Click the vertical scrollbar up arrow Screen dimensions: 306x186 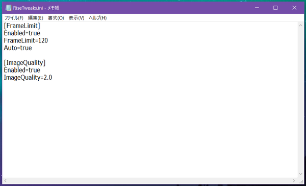click(301, 25)
